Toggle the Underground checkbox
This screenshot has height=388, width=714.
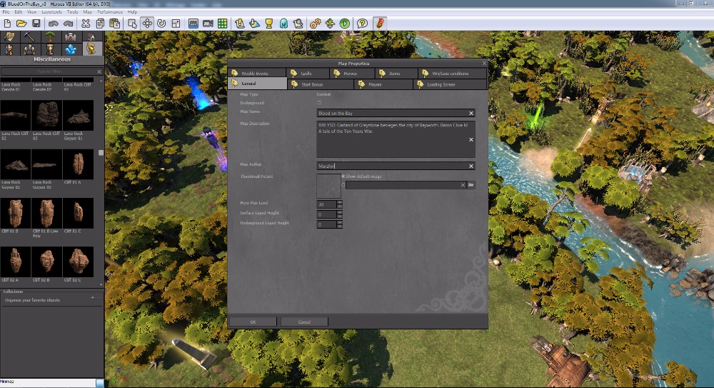(x=319, y=103)
